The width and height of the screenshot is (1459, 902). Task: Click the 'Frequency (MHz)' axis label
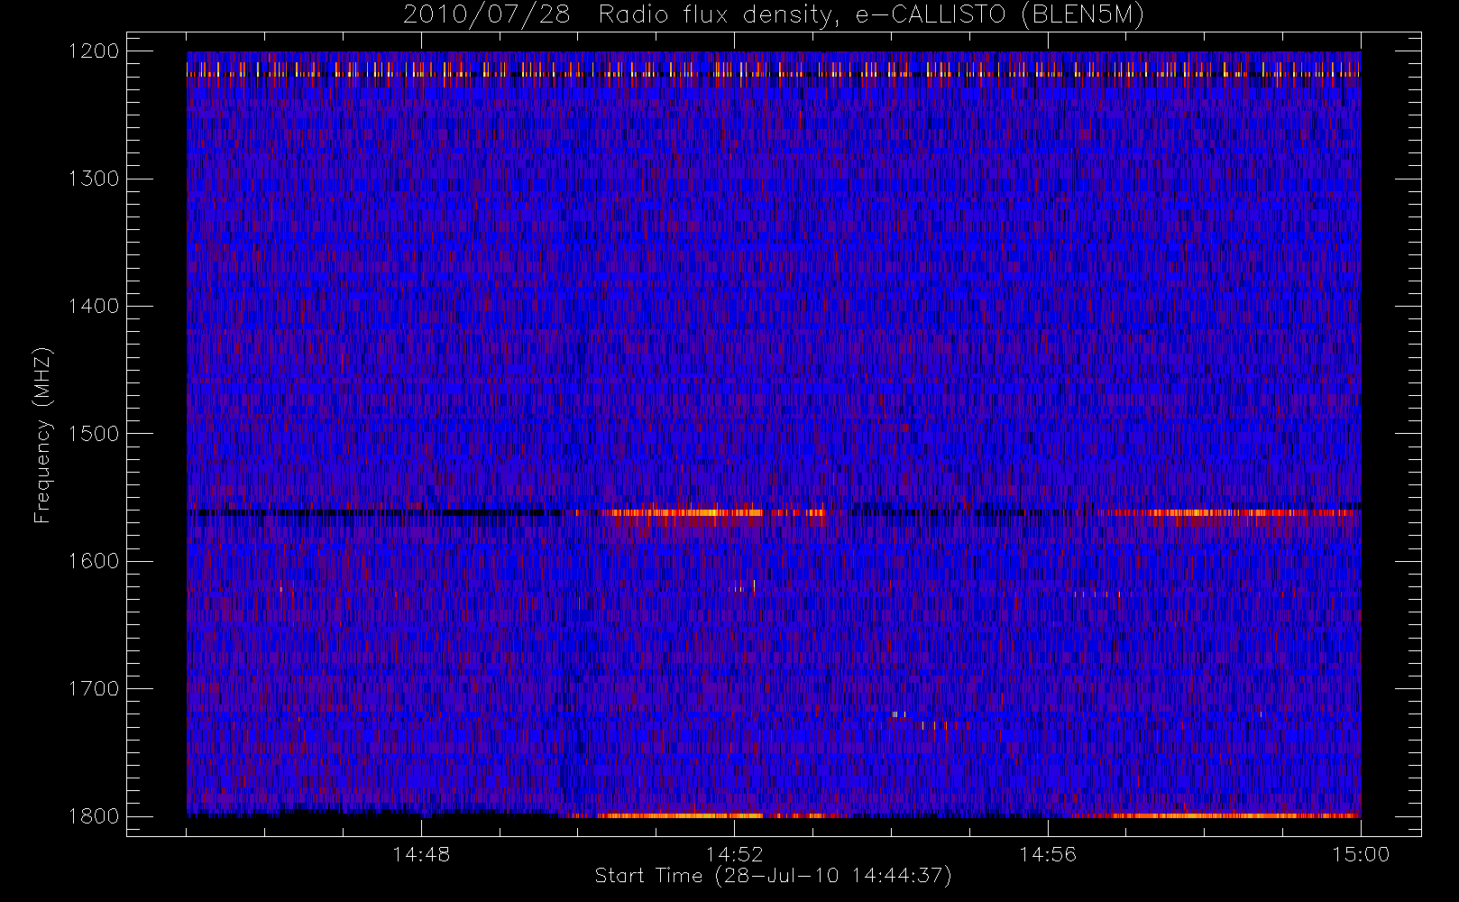42,435
